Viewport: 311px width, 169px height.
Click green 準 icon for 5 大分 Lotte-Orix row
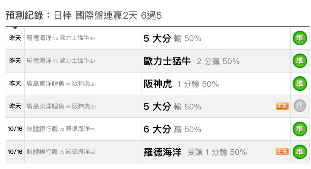pos(300,38)
